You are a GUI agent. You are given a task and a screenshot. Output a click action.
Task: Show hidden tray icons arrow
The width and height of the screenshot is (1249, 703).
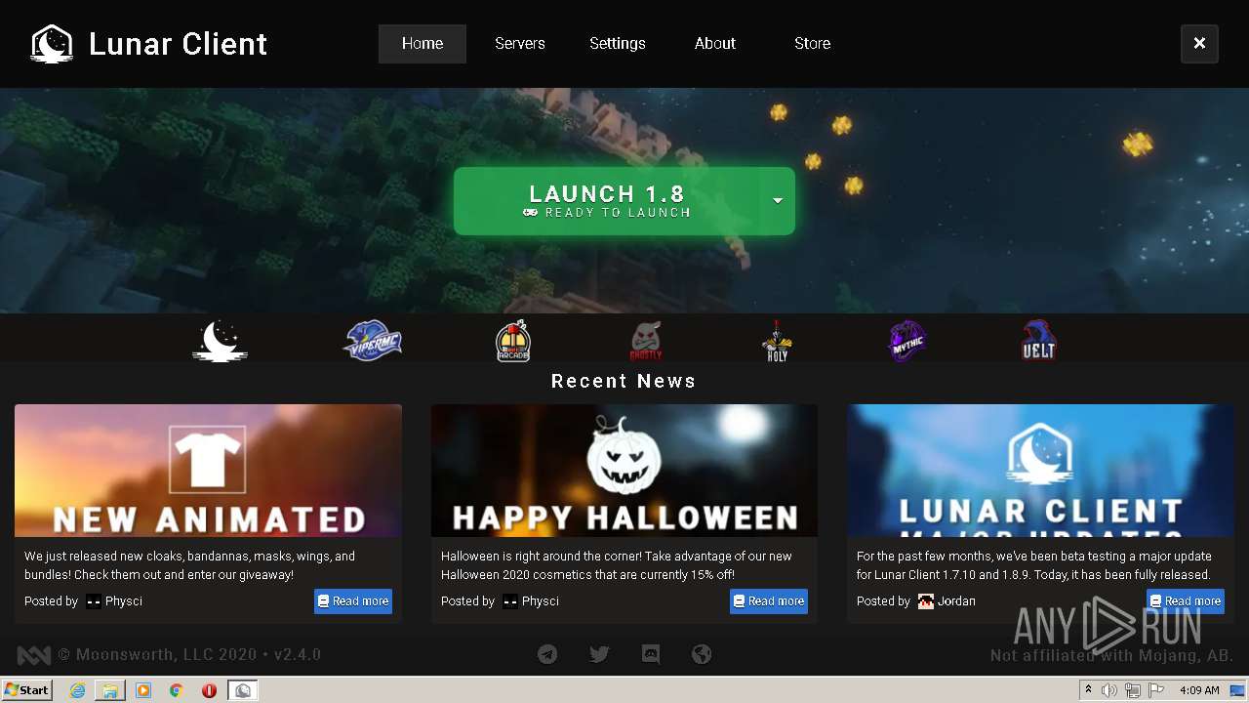coord(1088,690)
